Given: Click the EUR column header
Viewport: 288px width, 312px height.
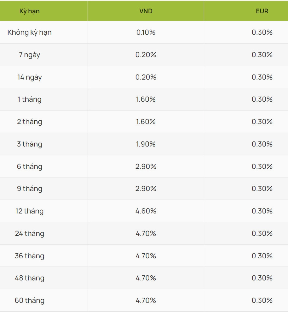Looking at the screenshot, I should coord(262,11).
